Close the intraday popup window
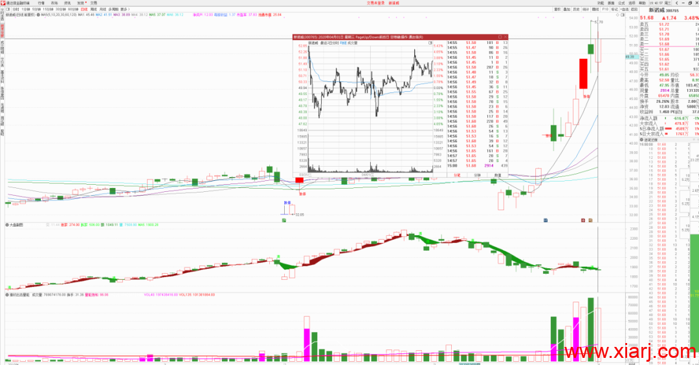The height and width of the screenshot is (365, 699). tap(505, 37)
